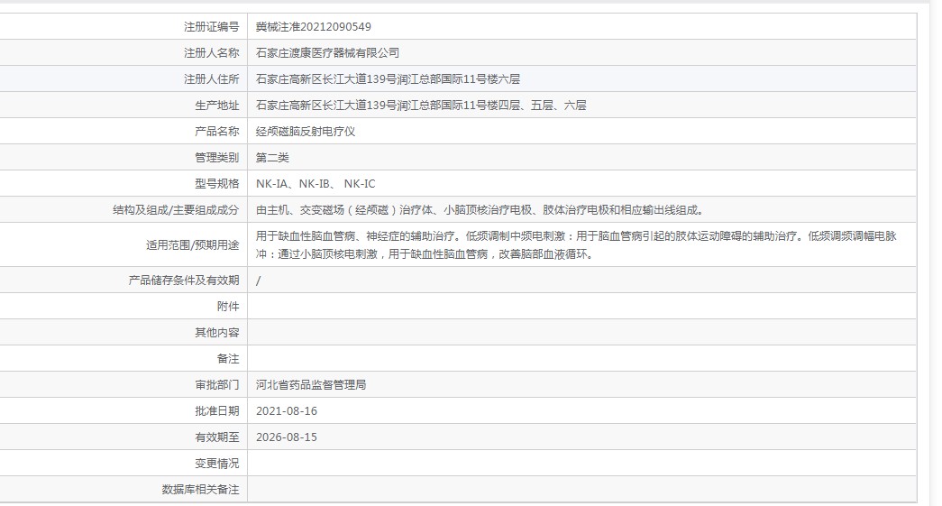Click the 型号规格 label
942x506 pixels.
tap(217, 184)
